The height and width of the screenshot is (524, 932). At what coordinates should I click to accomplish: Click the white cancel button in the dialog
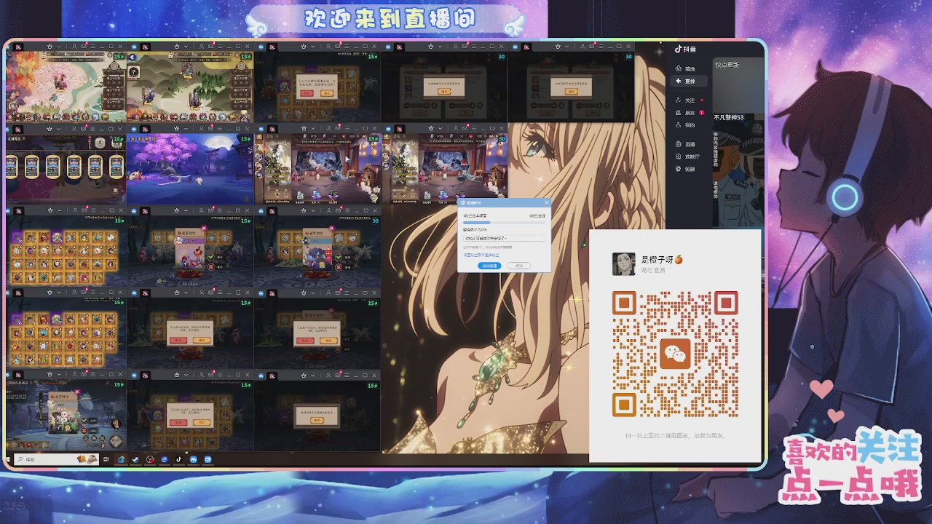tap(519, 266)
